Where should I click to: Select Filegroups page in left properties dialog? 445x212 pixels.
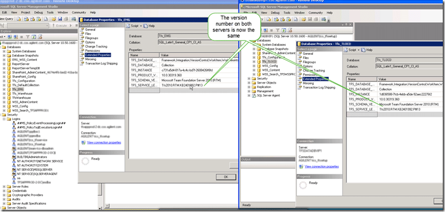(x=91, y=38)
